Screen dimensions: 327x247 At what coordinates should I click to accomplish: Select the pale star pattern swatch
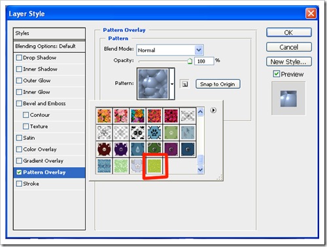[137, 166]
